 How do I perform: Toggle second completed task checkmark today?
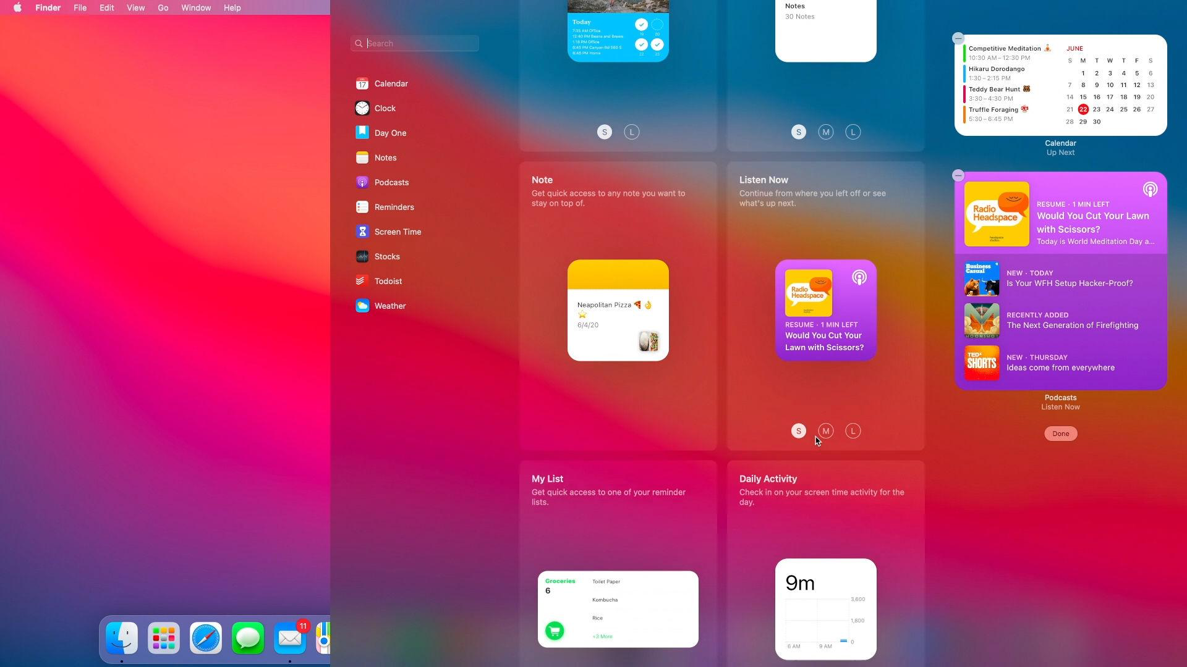tap(642, 44)
